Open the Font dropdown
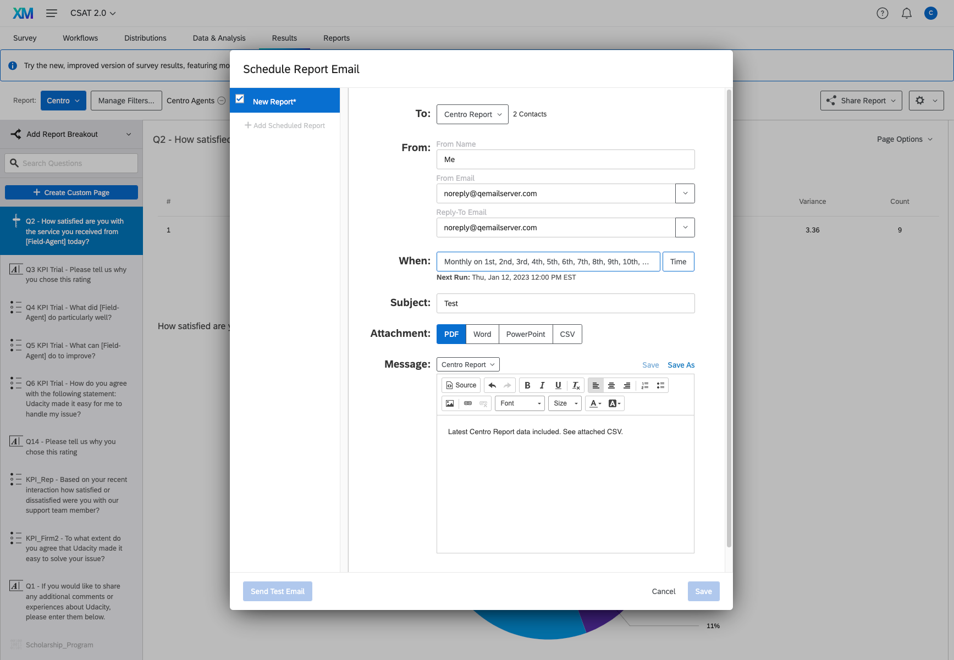The image size is (954, 660). (x=520, y=403)
